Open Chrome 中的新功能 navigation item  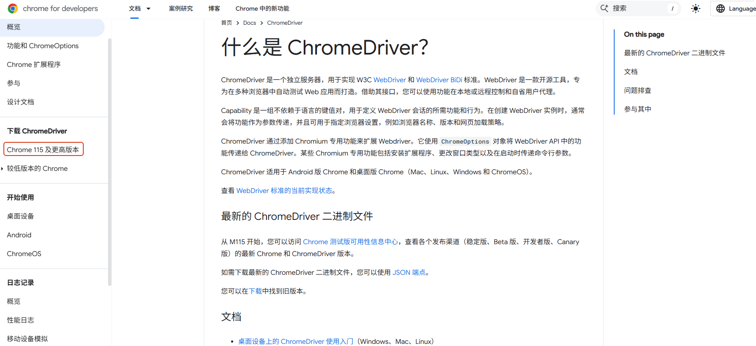(262, 9)
